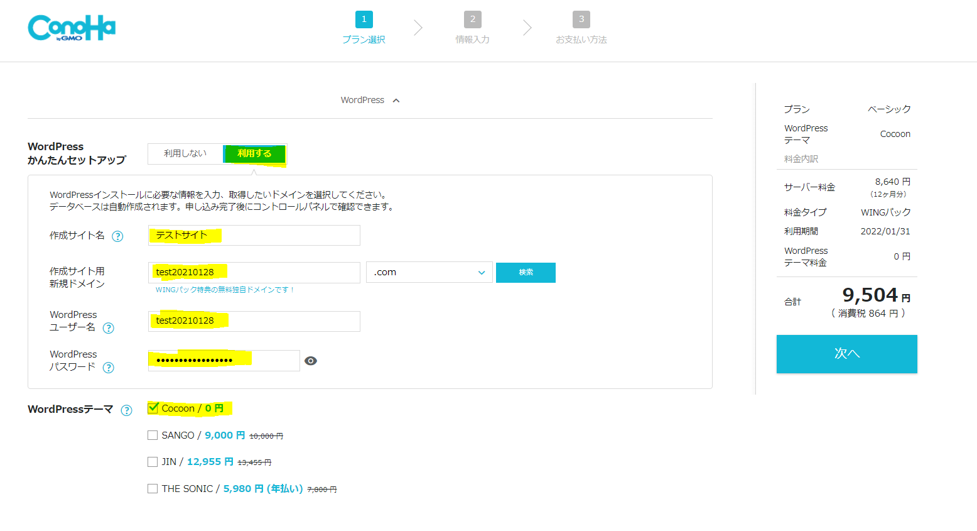Screen dimensions: 977x531
Task: Select step 1 プラン選択
Action: point(364,28)
